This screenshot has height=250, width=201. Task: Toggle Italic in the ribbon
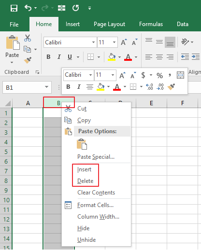[x=59, y=57]
